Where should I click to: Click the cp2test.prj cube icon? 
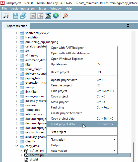(x=26, y=155)
